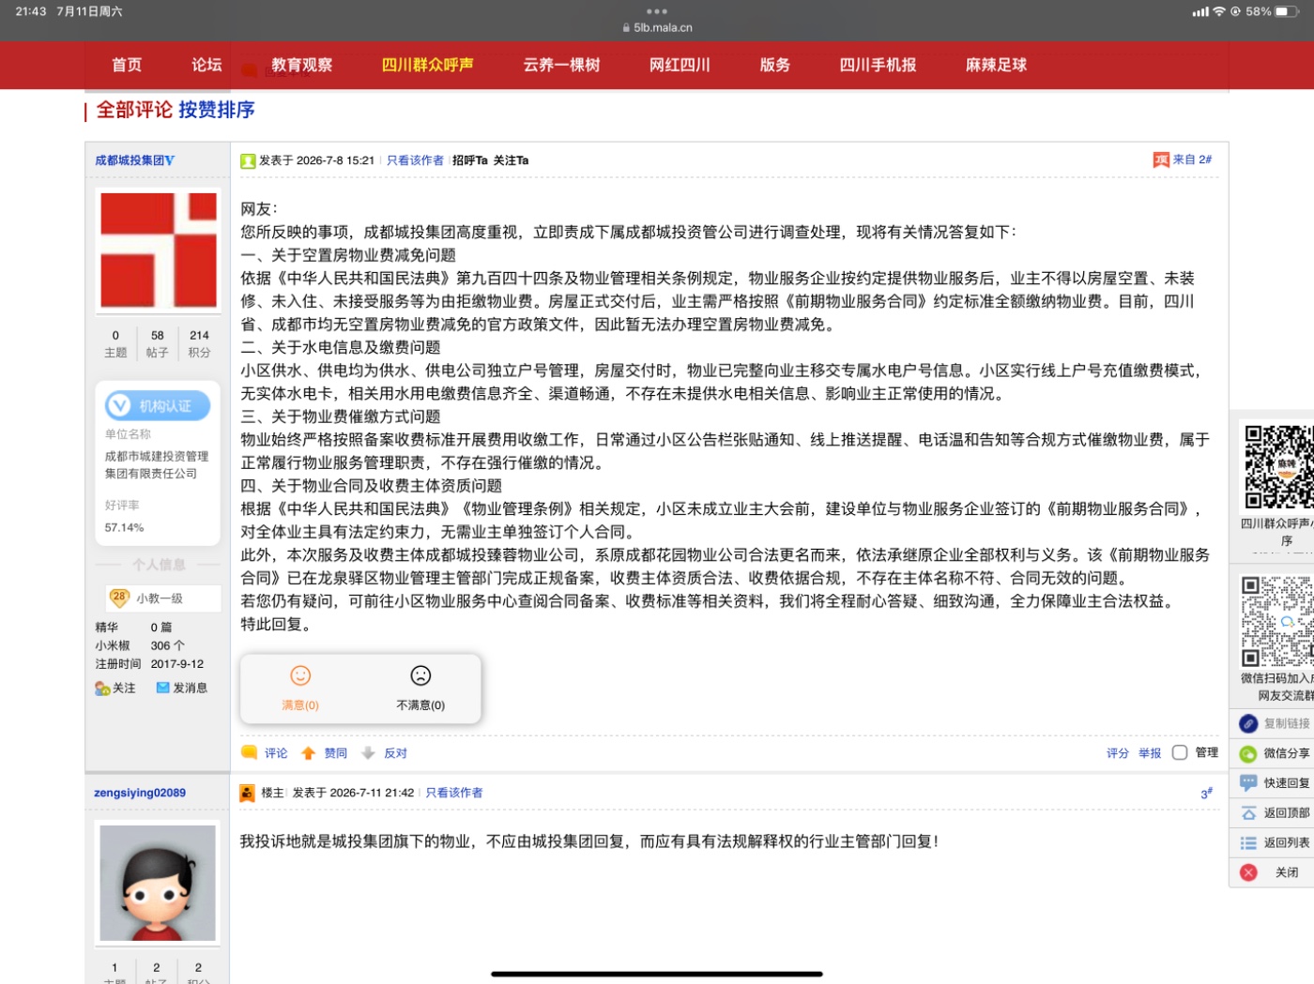Open the 评论 comment bubble icon

tap(249, 752)
